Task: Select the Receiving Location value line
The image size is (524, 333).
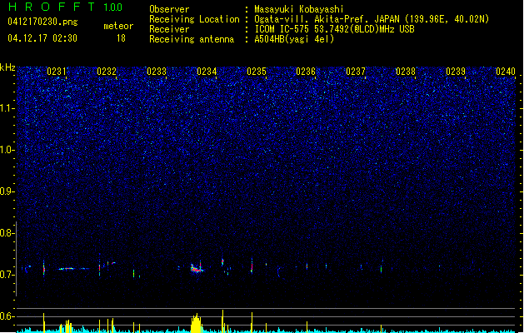Action: pos(372,19)
